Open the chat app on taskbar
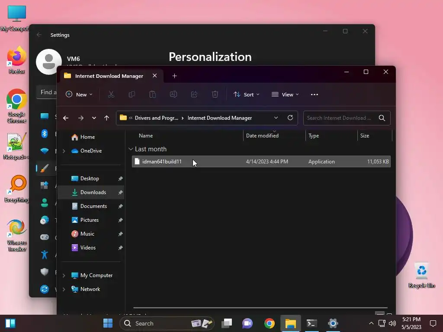The height and width of the screenshot is (332, 443). coord(247,323)
